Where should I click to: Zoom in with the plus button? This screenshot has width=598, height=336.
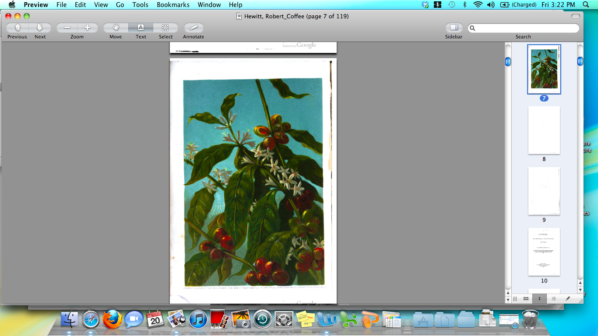point(87,28)
